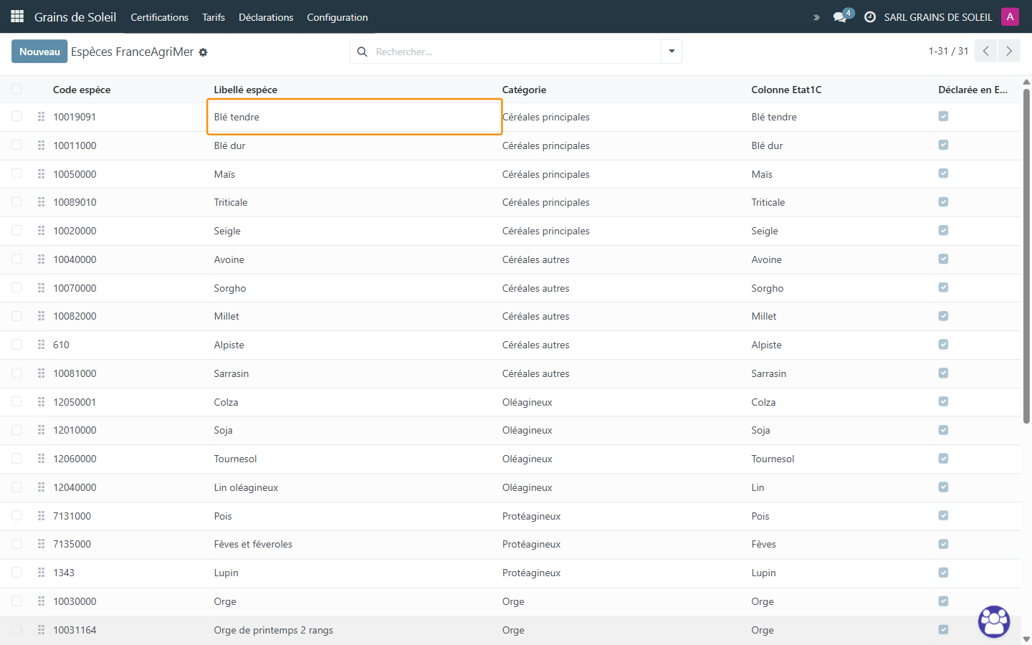Image resolution: width=1032 pixels, height=645 pixels.
Task: Sort by Libellé espèce column header
Action: click(245, 90)
